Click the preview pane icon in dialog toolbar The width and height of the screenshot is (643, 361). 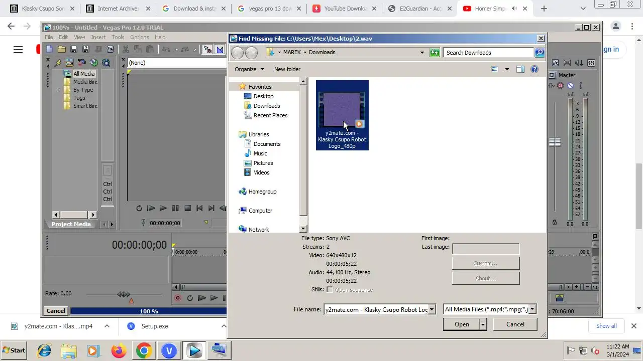point(520,69)
